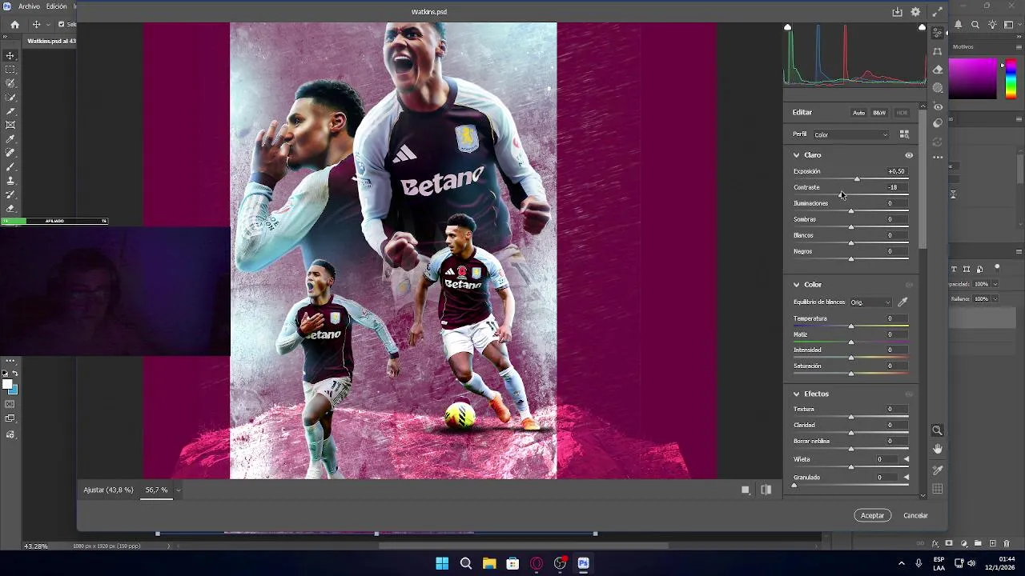Screen dimensions: 1025x576
Task: Browse profiles grid icon next to Perfil
Action: coord(904,134)
